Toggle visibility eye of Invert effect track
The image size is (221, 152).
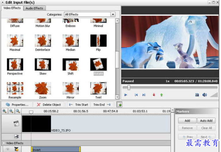7,149
